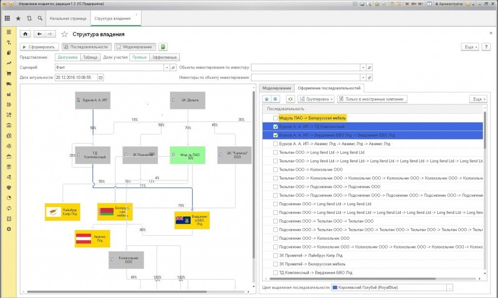Uncheck Бурков -> Вирджиния БВО Лтд sequence
The width and height of the screenshot is (498, 298).
(275, 135)
